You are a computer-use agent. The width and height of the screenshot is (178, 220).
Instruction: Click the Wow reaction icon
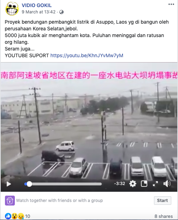point(14,216)
